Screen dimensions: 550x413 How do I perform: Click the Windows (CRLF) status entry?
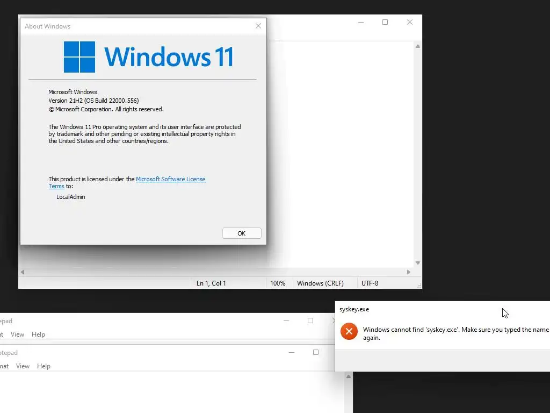[x=320, y=283]
